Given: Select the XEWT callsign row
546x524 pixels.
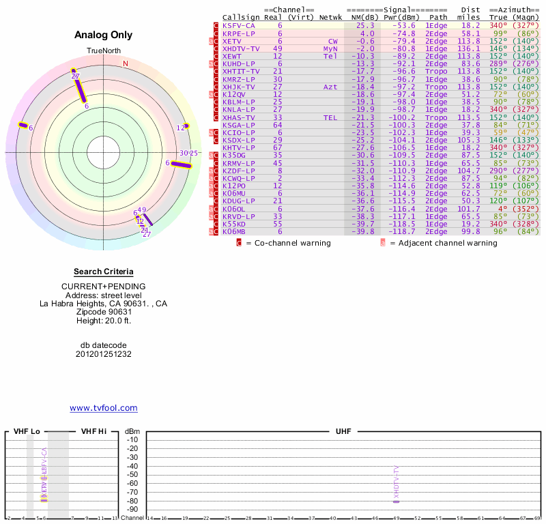Looking at the screenshot, I should (233, 56).
